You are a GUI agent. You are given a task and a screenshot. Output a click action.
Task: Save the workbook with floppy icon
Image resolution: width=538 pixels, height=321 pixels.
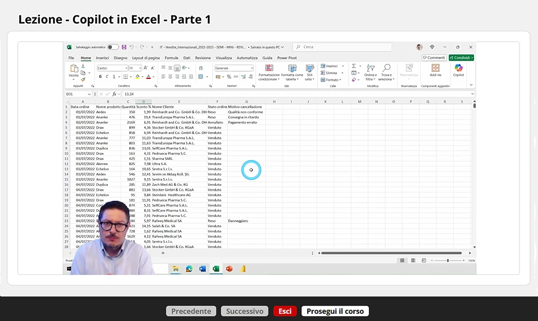coord(124,47)
